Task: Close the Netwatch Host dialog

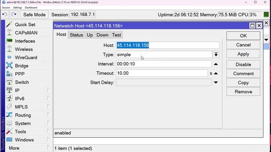Action: (x=259, y=26)
